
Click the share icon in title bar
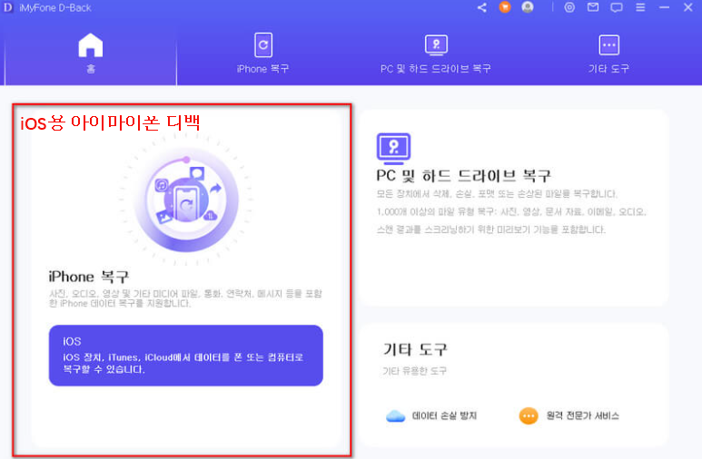(482, 7)
